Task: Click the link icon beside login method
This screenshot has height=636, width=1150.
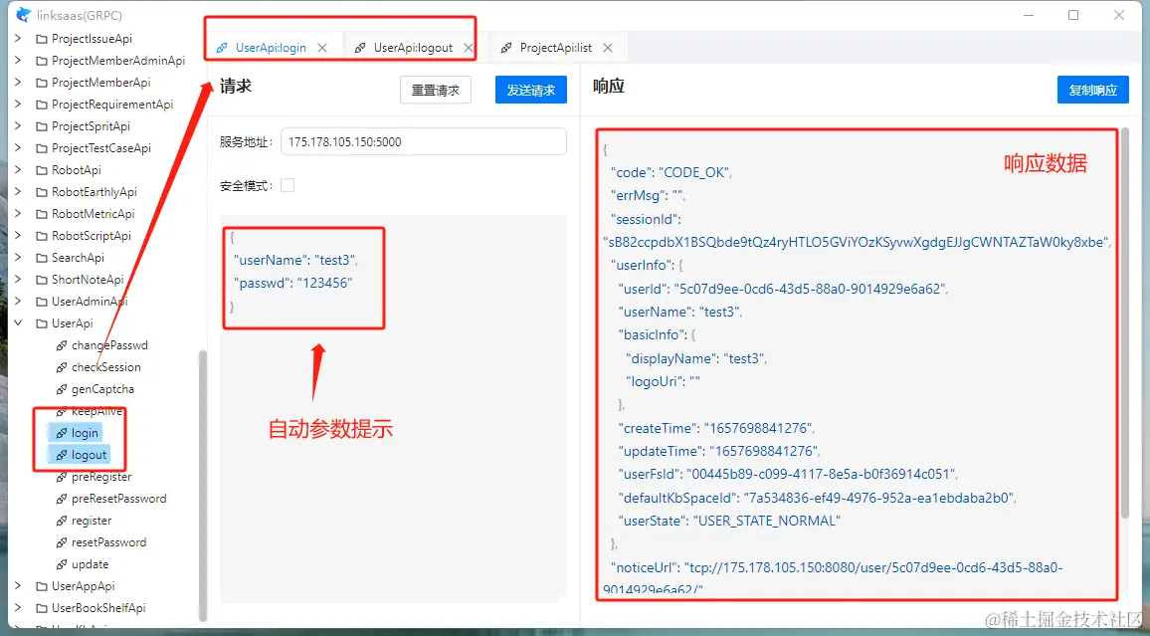Action: [62, 433]
